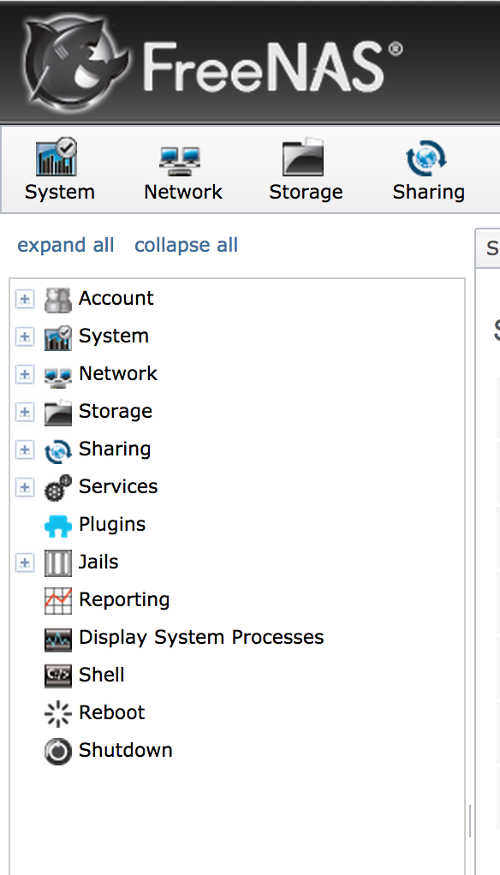The width and height of the screenshot is (500, 875).
Task: Click the blue Plugins puzzle icon
Action: coord(58,526)
